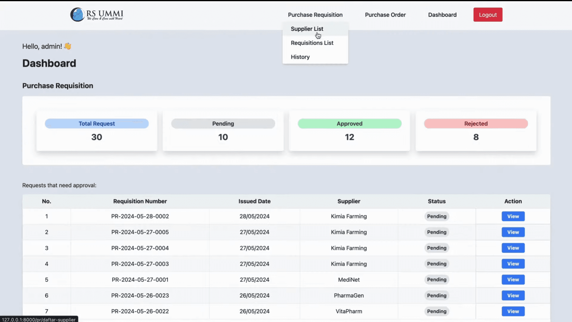Open the Approved card showing 12

349,131
